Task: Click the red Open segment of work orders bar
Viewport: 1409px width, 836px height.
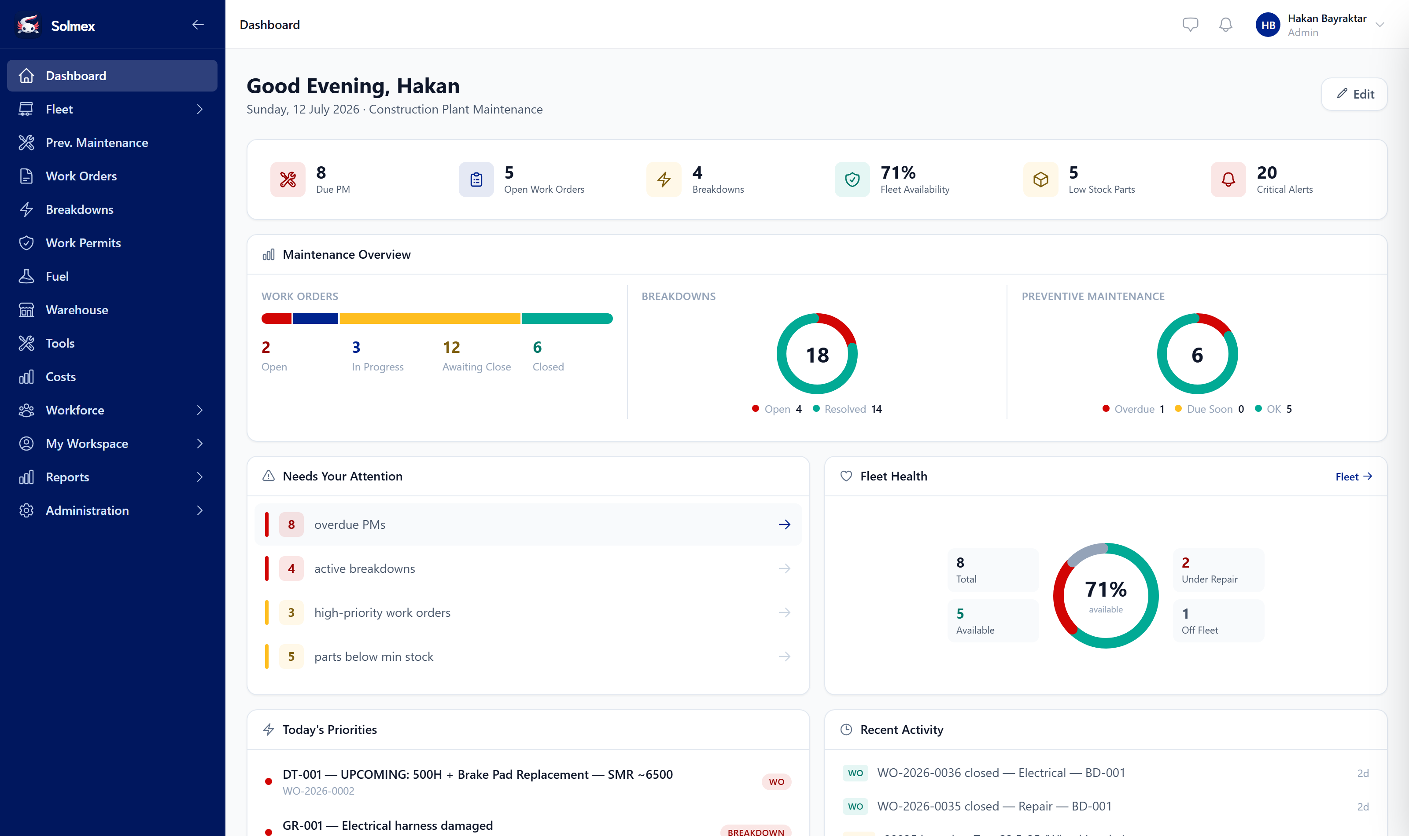Action: tap(276, 319)
